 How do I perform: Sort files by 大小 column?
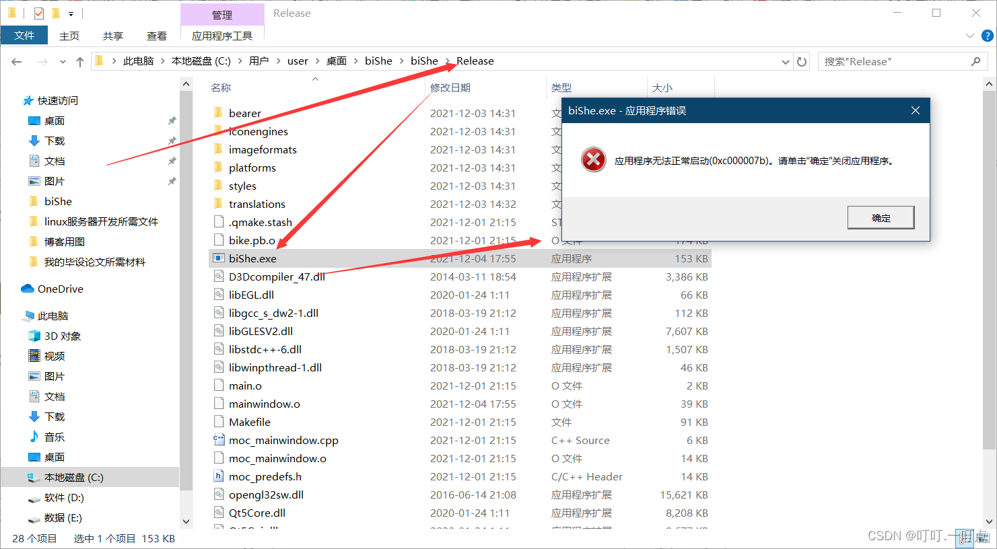(x=662, y=87)
